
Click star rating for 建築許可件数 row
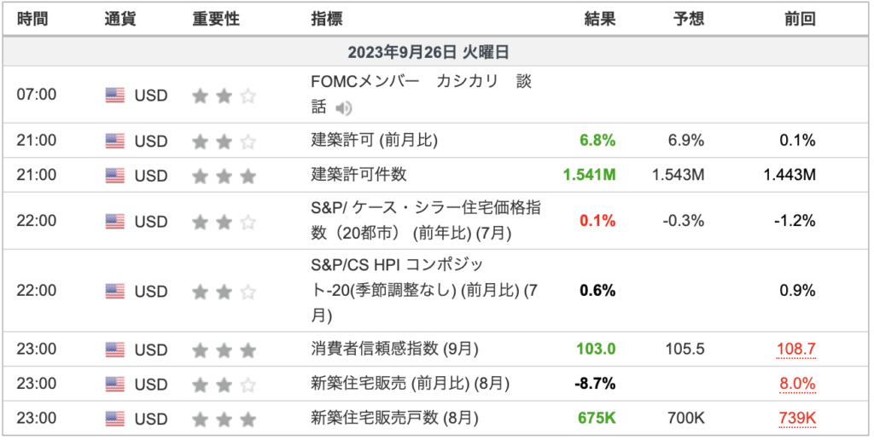click(224, 176)
